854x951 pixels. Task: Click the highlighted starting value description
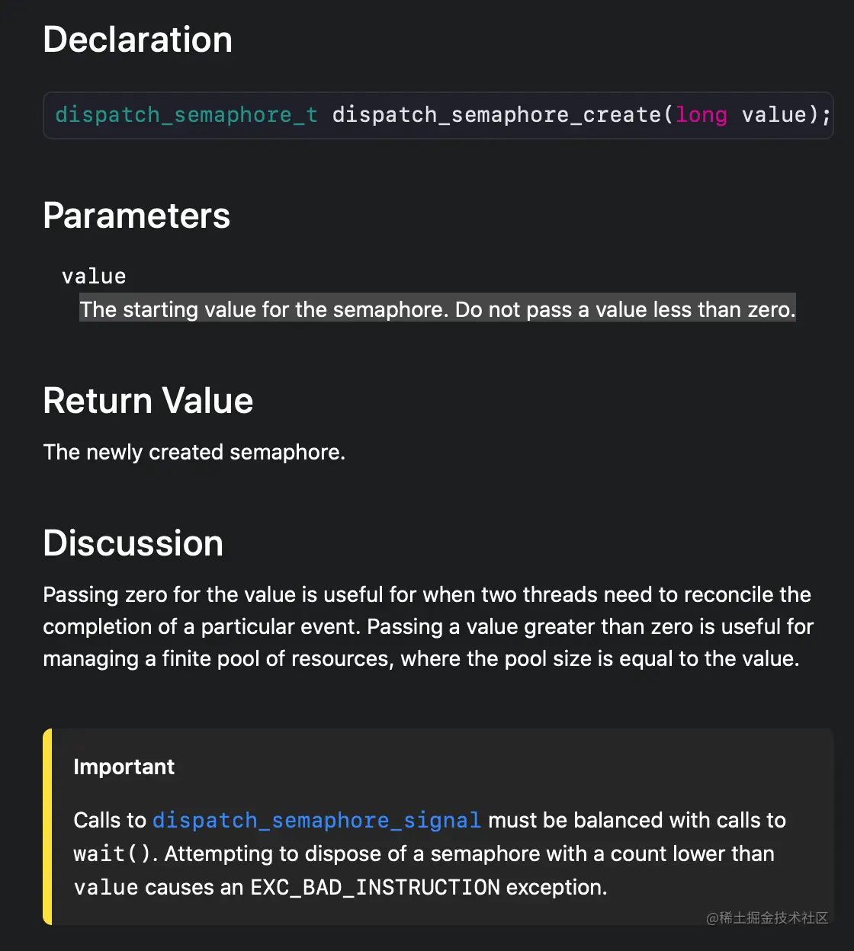pos(438,309)
